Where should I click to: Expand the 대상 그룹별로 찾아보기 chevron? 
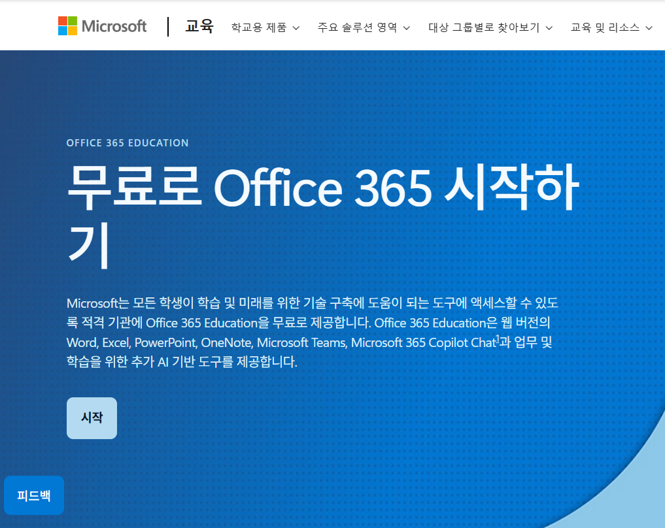(549, 28)
